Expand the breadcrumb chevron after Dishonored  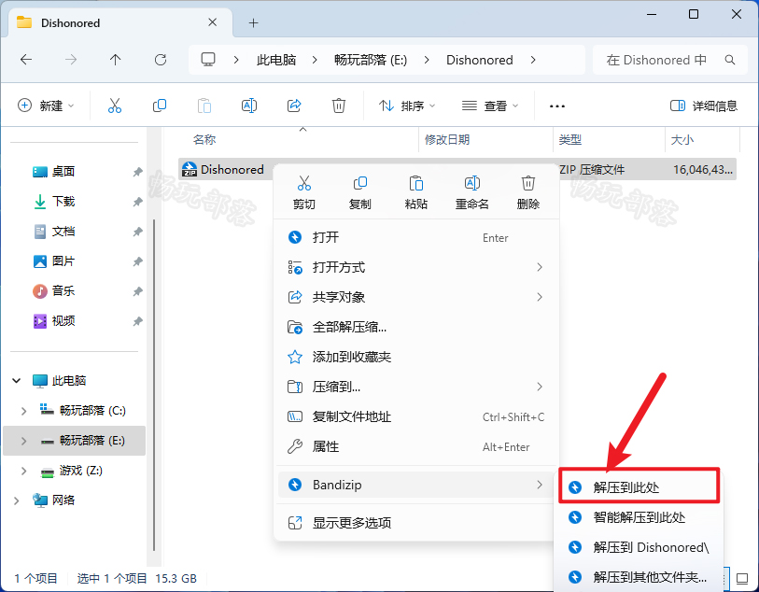(533, 60)
